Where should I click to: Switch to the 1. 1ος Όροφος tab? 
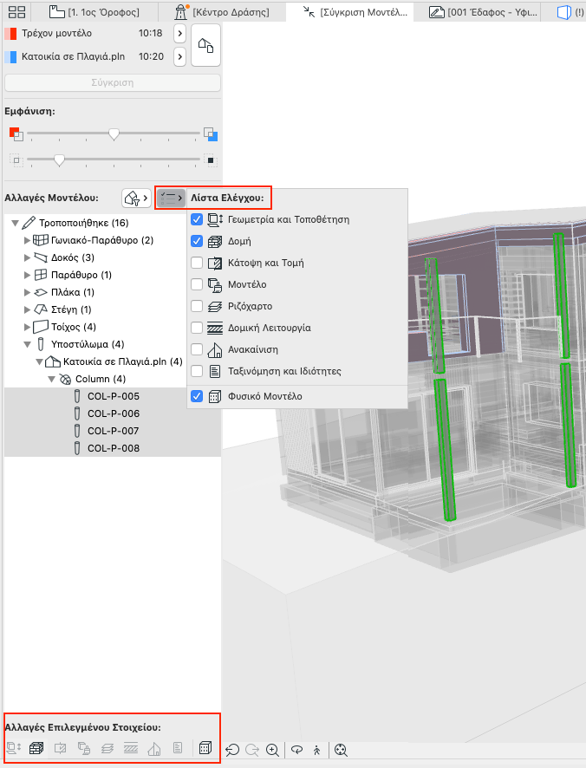coord(94,12)
